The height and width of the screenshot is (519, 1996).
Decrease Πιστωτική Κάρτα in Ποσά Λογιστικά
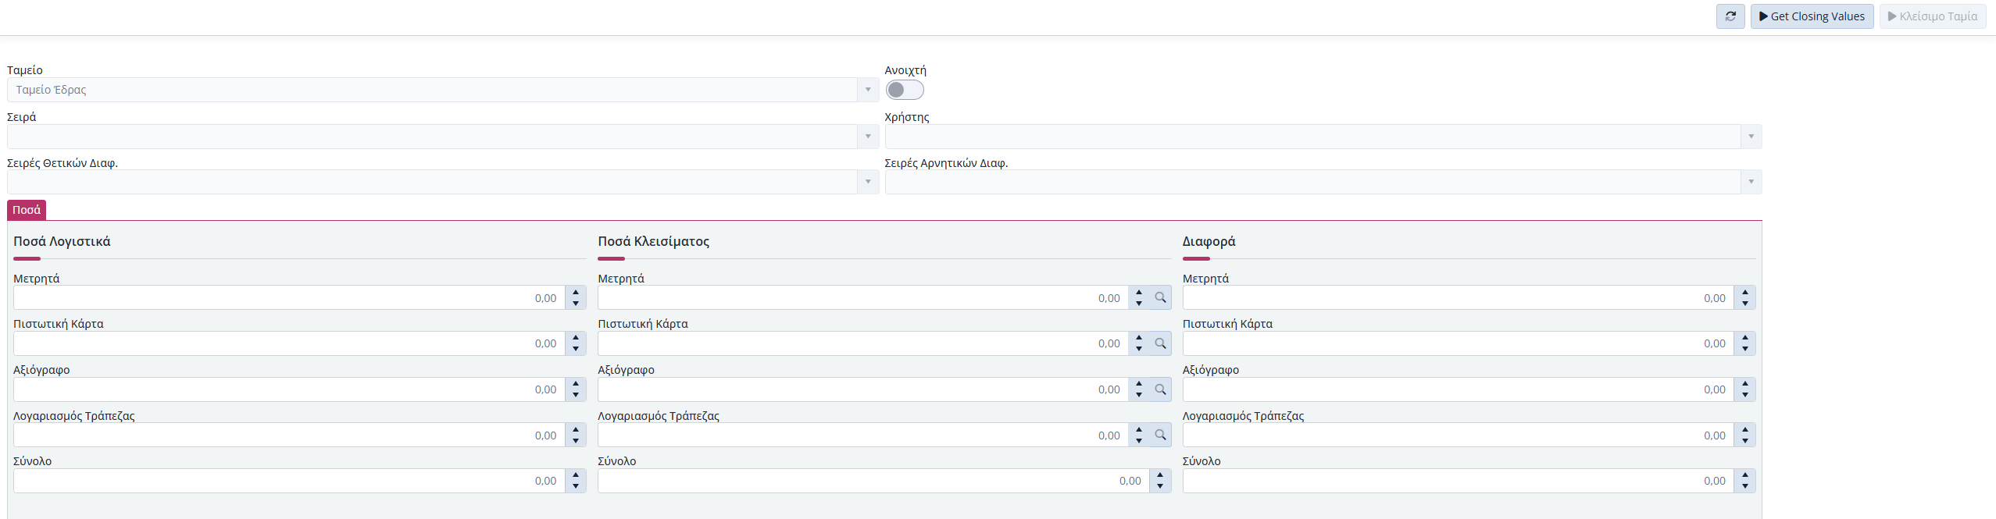576,349
